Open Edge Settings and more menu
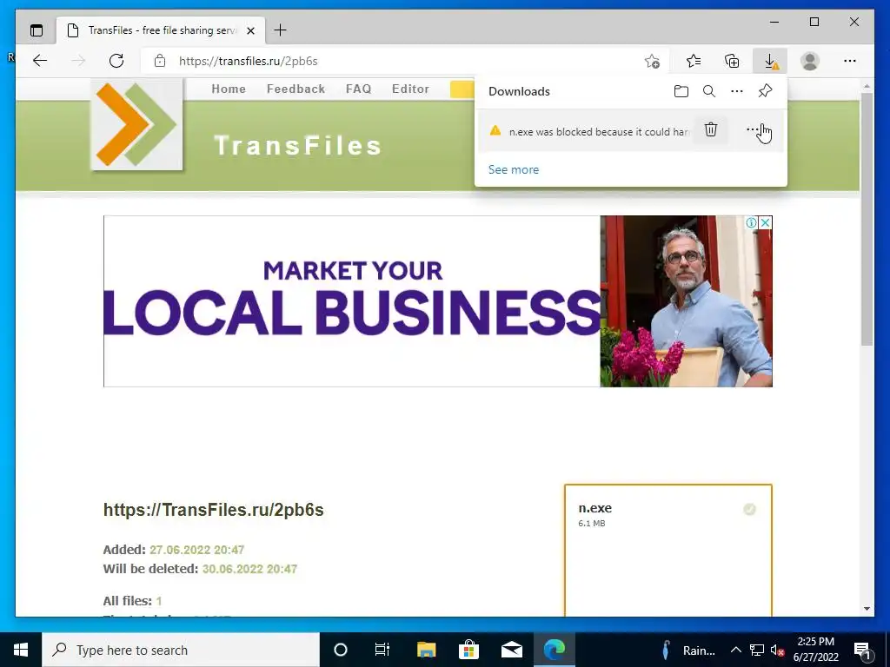Screen dimensions: 890x667 tap(850, 61)
